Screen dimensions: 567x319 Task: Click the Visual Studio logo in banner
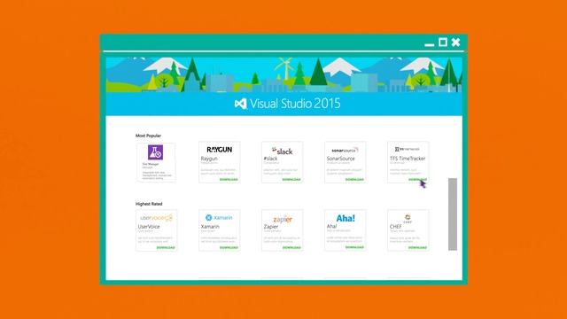tap(240, 104)
